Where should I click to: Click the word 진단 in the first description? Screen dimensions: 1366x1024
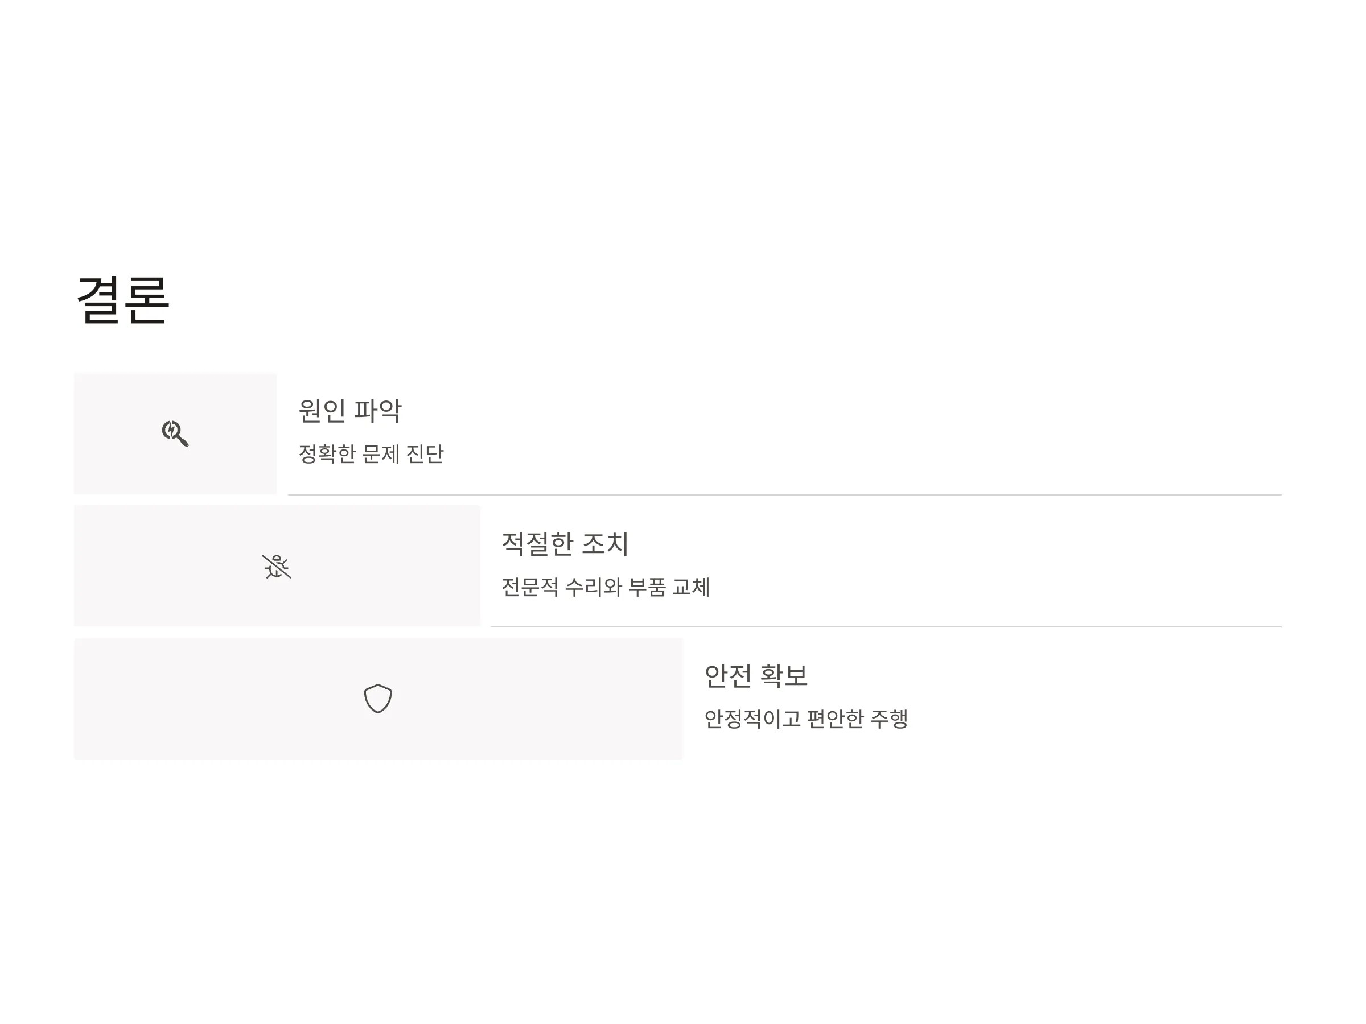(x=425, y=455)
